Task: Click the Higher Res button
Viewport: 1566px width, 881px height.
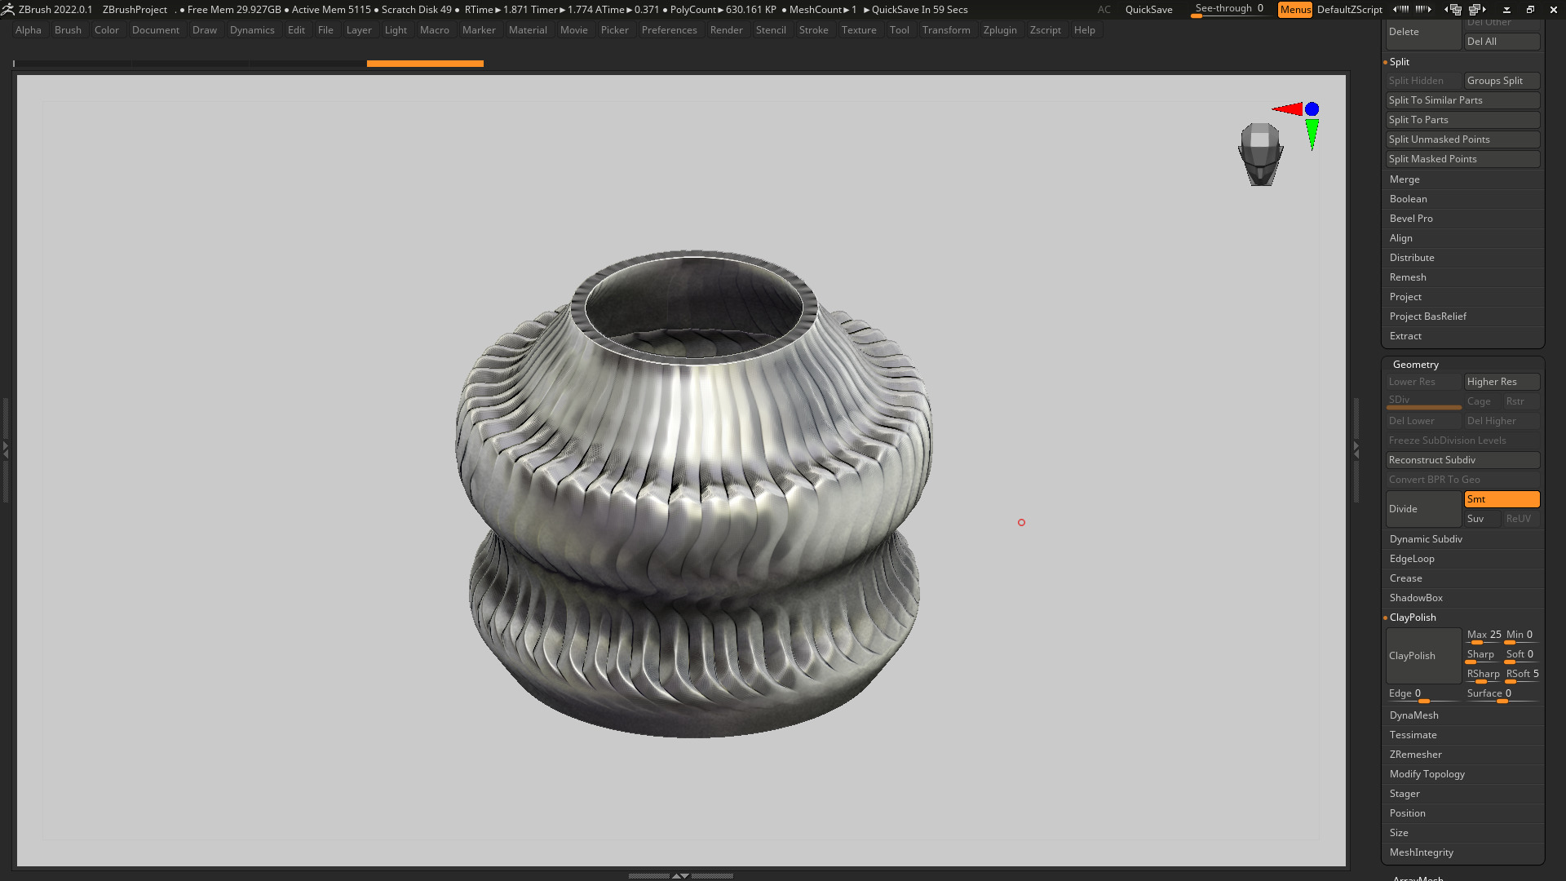Action: pyautogui.click(x=1502, y=382)
